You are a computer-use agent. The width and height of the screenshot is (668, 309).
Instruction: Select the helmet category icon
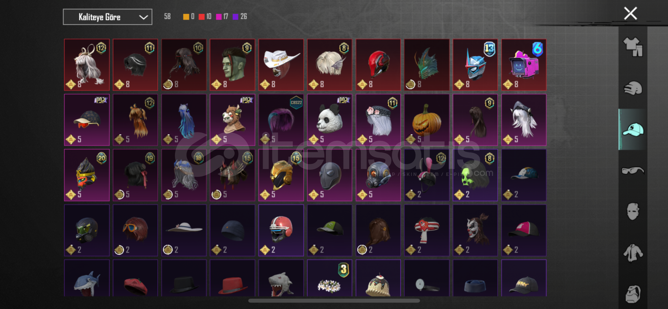(x=633, y=88)
